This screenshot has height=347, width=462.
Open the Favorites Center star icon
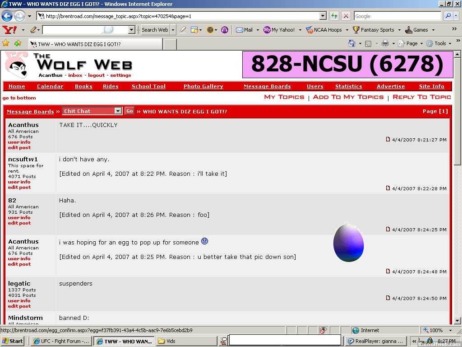click(x=6, y=43)
